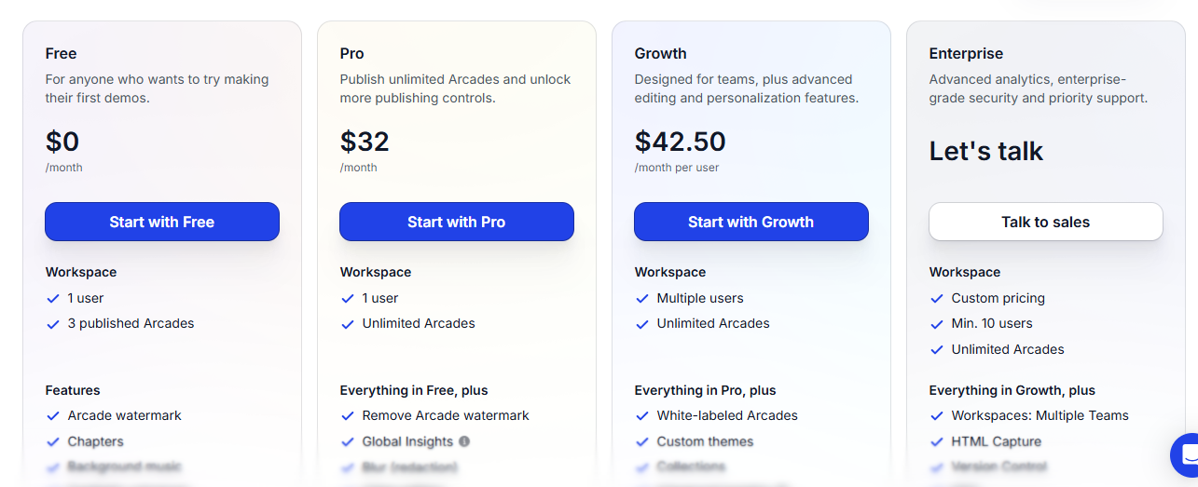Click the checkmark beside Remove Arcade watermark

(348, 416)
